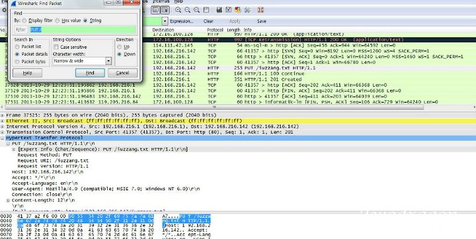Screen dimensions: 476x239
Task: Select Request Version: HTTP/1.1 line
Action: 53,166
